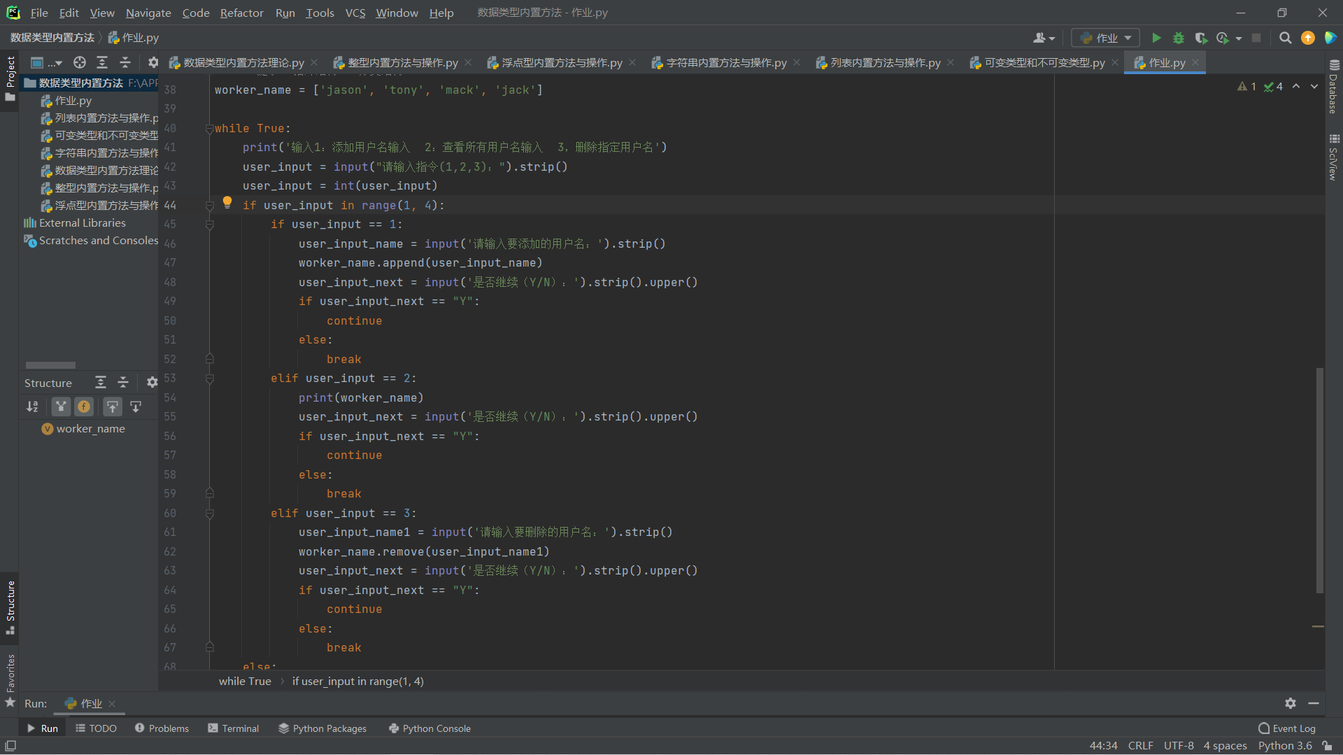Click the UTF-8 encoding in status bar

pos(1179,746)
